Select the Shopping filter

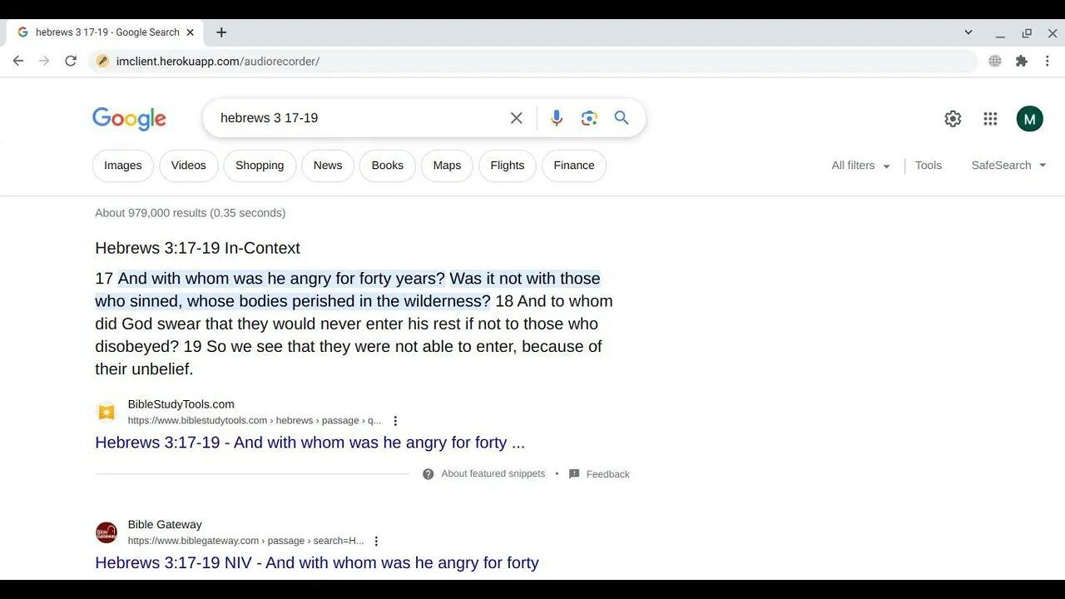point(260,166)
